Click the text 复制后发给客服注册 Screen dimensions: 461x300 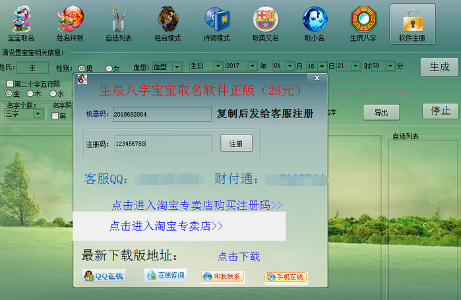pyautogui.click(x=265, y=113)
